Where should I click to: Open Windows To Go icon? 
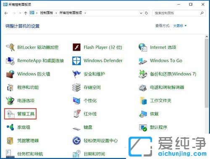[x=143, y=61]
